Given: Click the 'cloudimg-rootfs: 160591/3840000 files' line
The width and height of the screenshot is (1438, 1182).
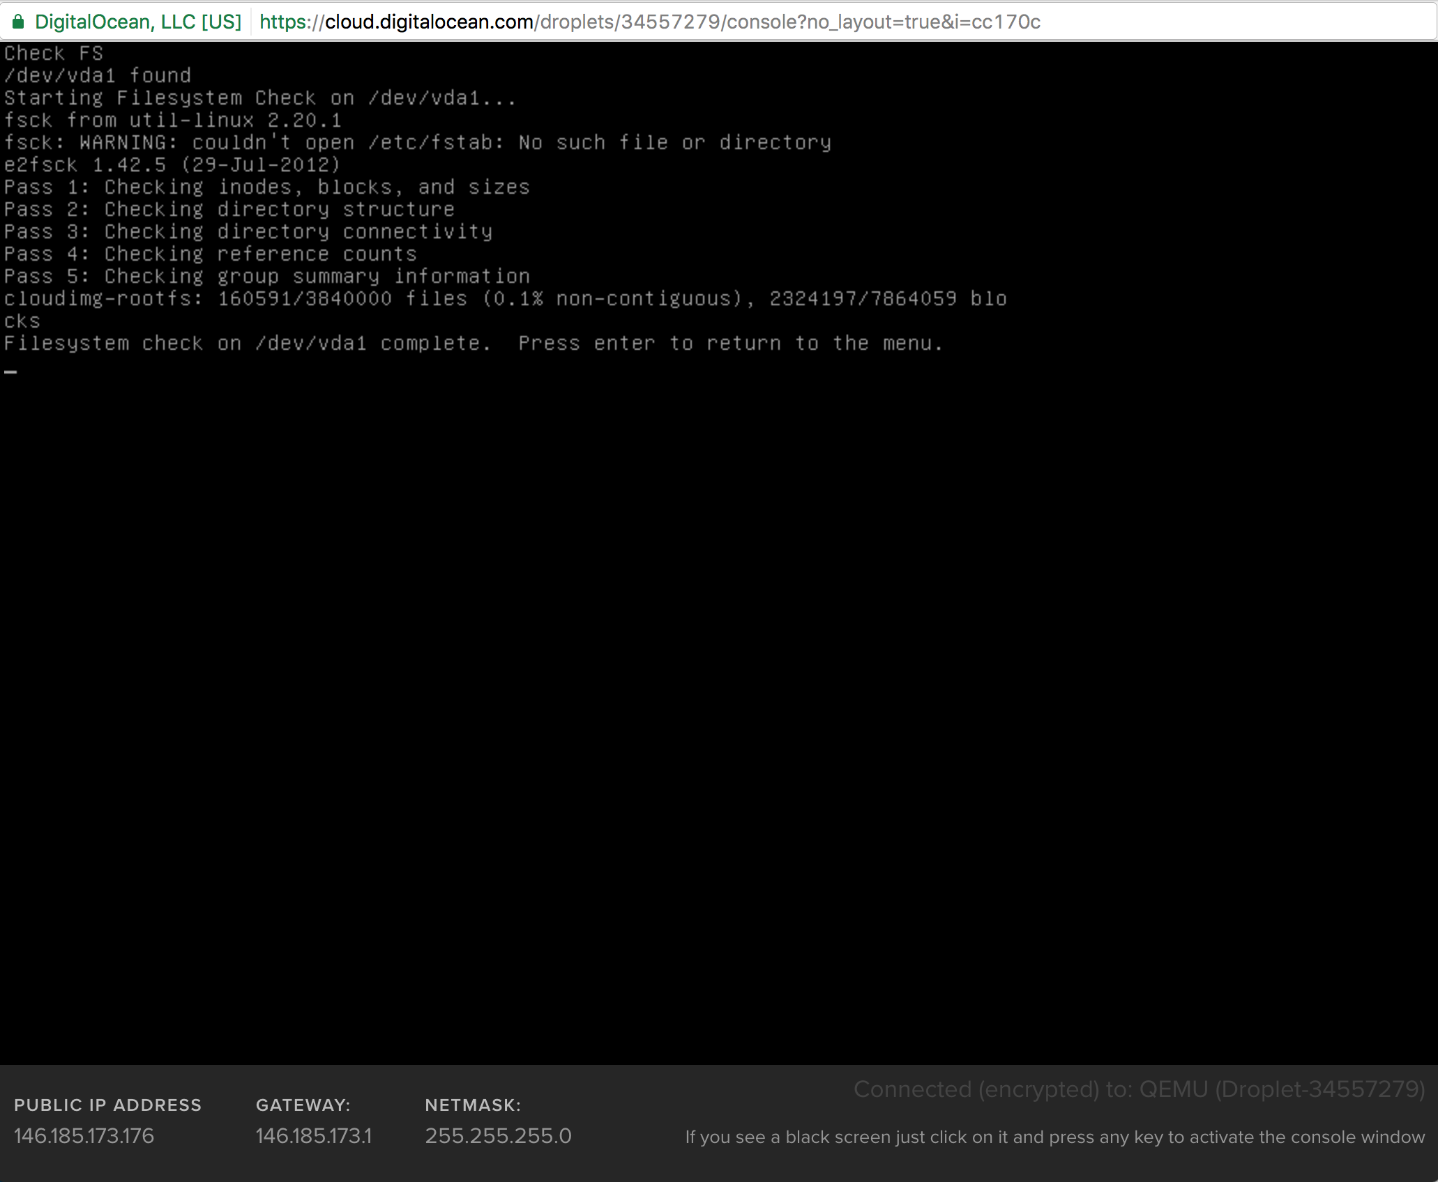Looking at the screenshot, I should [506, 298].
